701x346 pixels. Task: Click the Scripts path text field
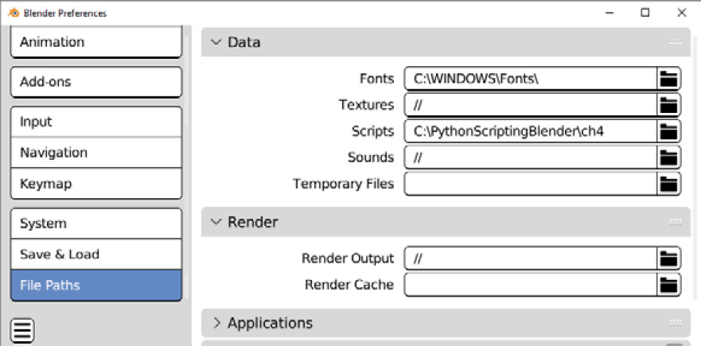(x=531, y=131)
